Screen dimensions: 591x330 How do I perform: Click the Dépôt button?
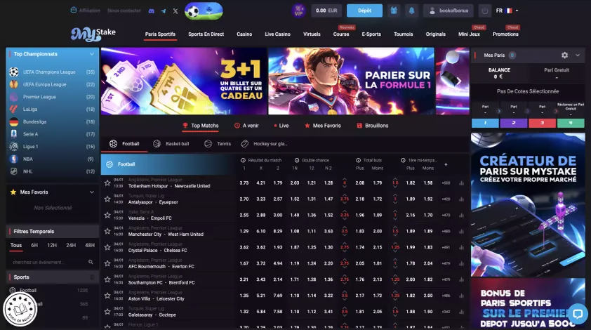[364, 11]
